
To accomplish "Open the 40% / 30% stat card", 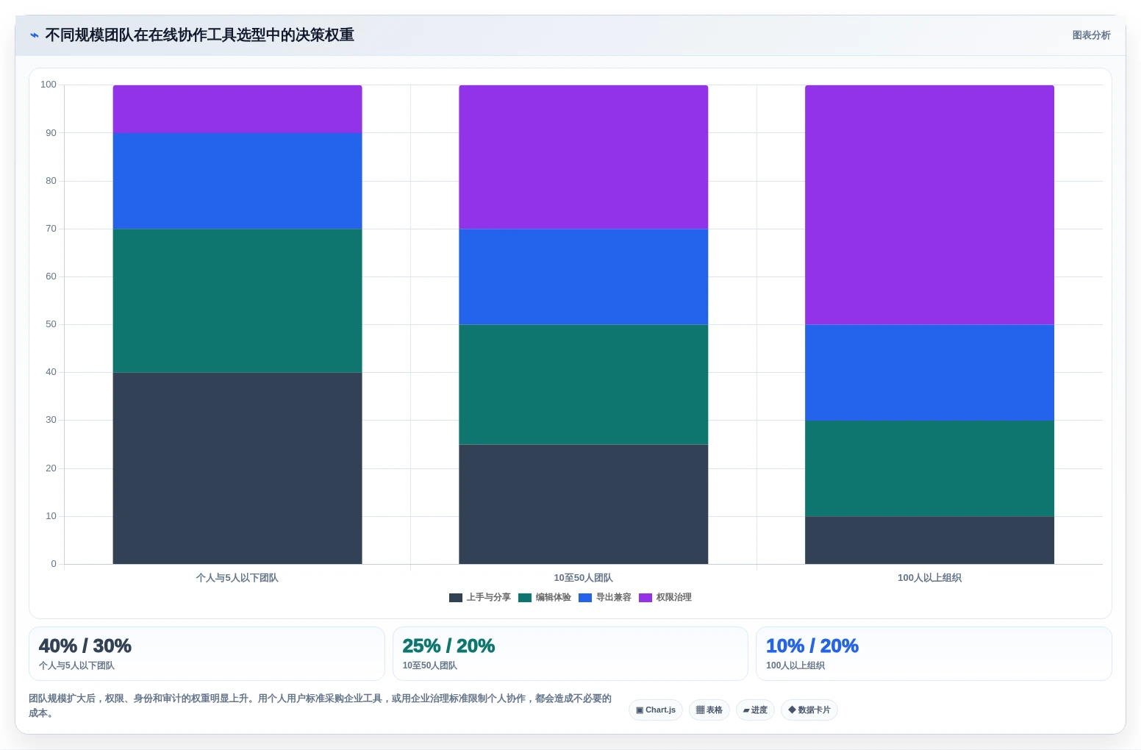I will click(x=207, y=654).
